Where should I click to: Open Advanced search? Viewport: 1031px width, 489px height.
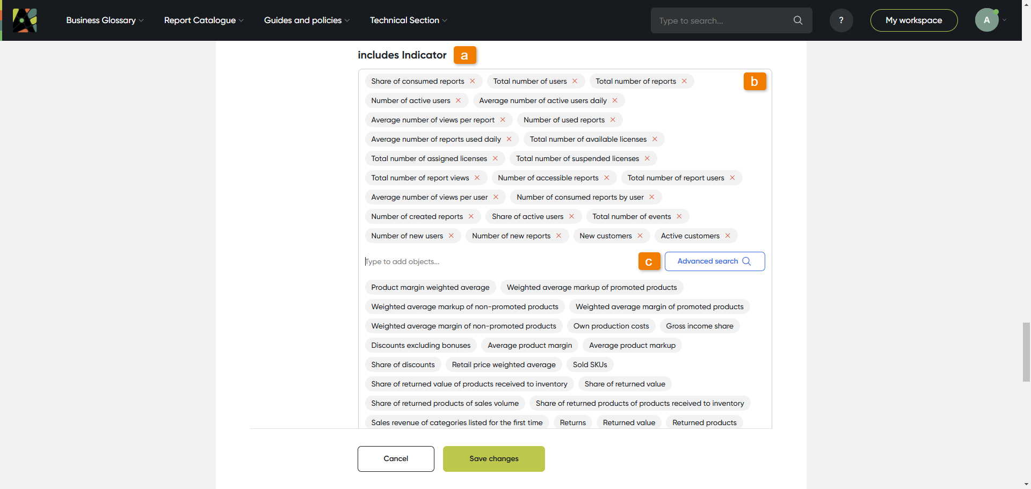click(714, 261)
